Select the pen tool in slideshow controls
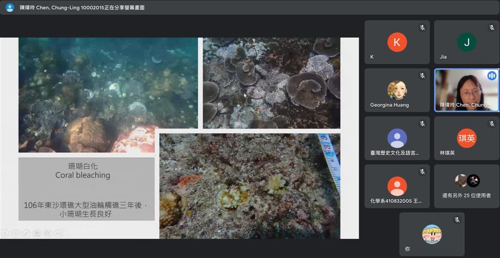Viewport: 500px width, 258px height. tap(26, 234)
